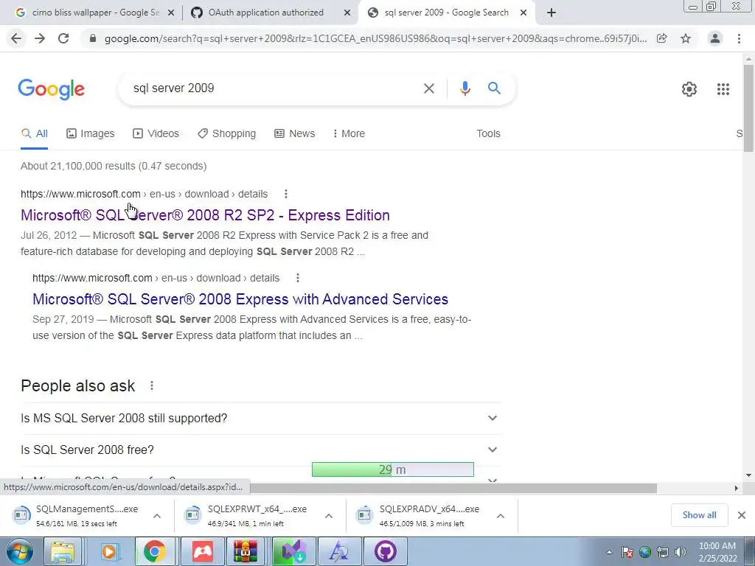Open Windows Explorer from the taskbar

63,551
